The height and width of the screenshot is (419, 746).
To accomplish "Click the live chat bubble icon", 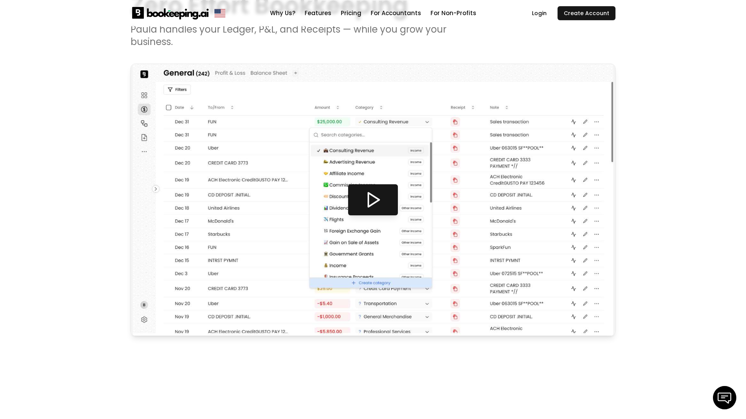I will [724, 398].
